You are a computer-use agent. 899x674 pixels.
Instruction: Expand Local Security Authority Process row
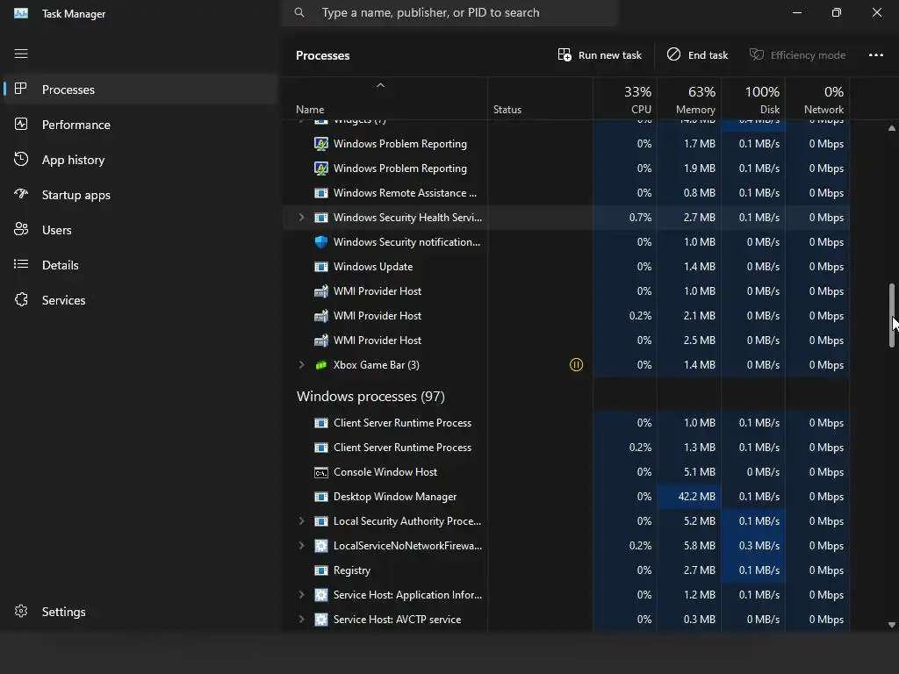[302, 521]
